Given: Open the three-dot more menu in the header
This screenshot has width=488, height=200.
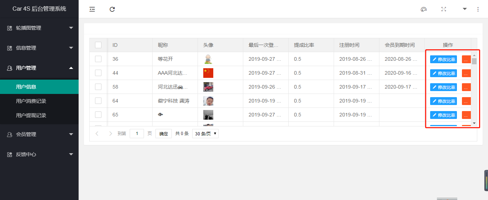Looking at the screenshot, I should pyautogui.click(x=478, y=9).
